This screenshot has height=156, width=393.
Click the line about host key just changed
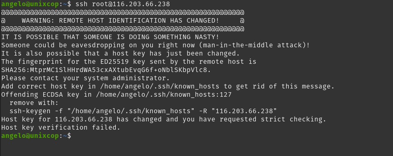pyautogui.click(x=121, y=54)
